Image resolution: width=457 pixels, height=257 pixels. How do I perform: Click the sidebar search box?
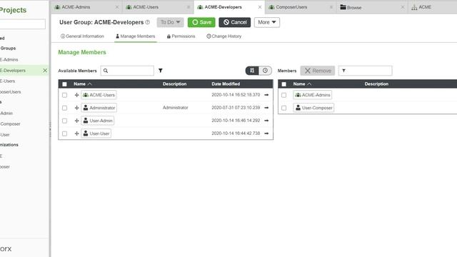point(23,24)
